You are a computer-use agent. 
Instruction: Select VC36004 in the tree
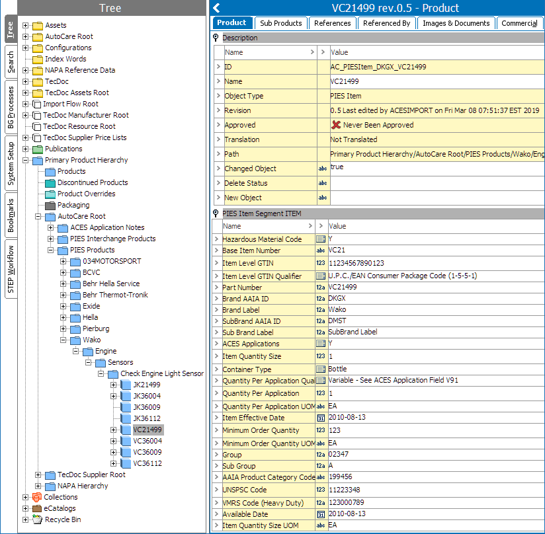tap(147, 441)
